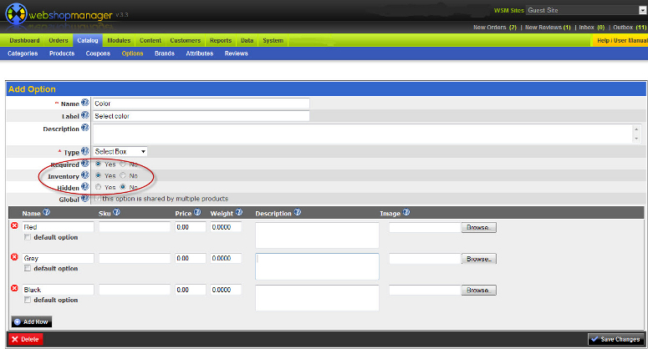Viewport: 648px width, 349px height.
Task: Open the Help / User Manual link
Action: (x=621, y=40)
